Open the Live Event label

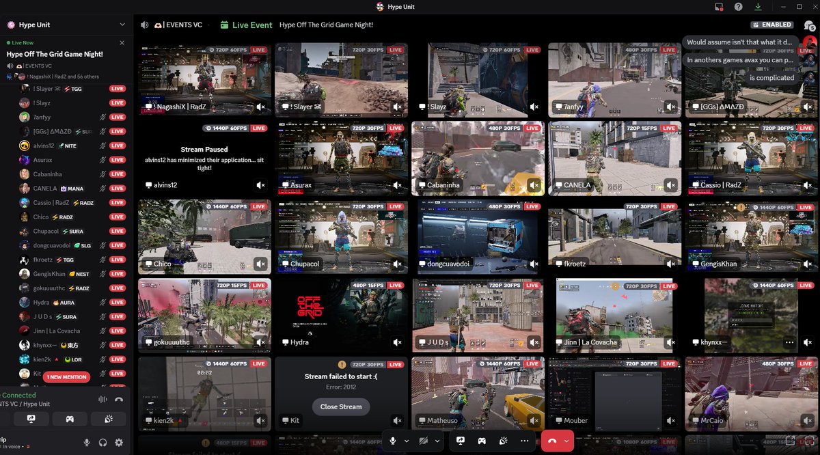coord(252,25)
